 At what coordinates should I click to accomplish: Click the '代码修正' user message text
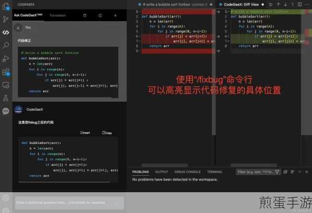pos(24,41)
